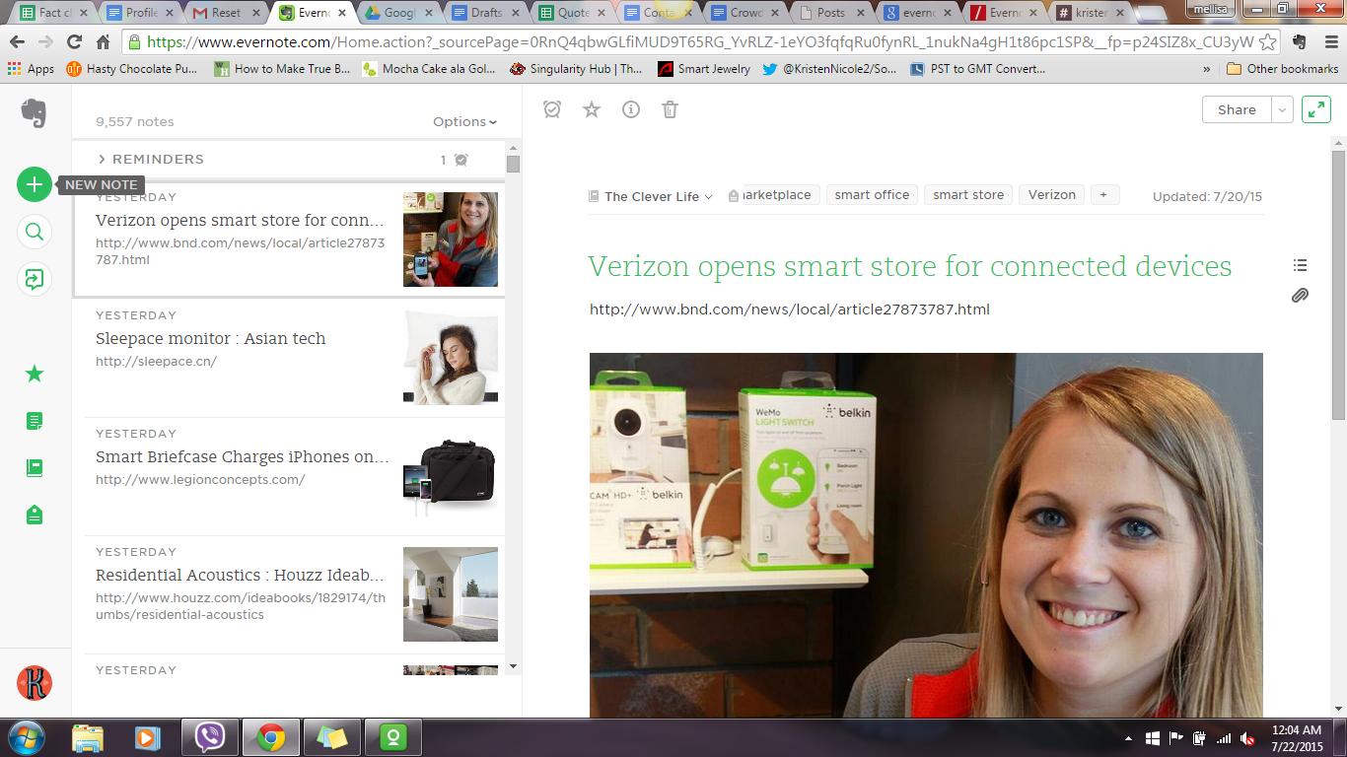Click the list icon beside the note title

pos(1300,265)
